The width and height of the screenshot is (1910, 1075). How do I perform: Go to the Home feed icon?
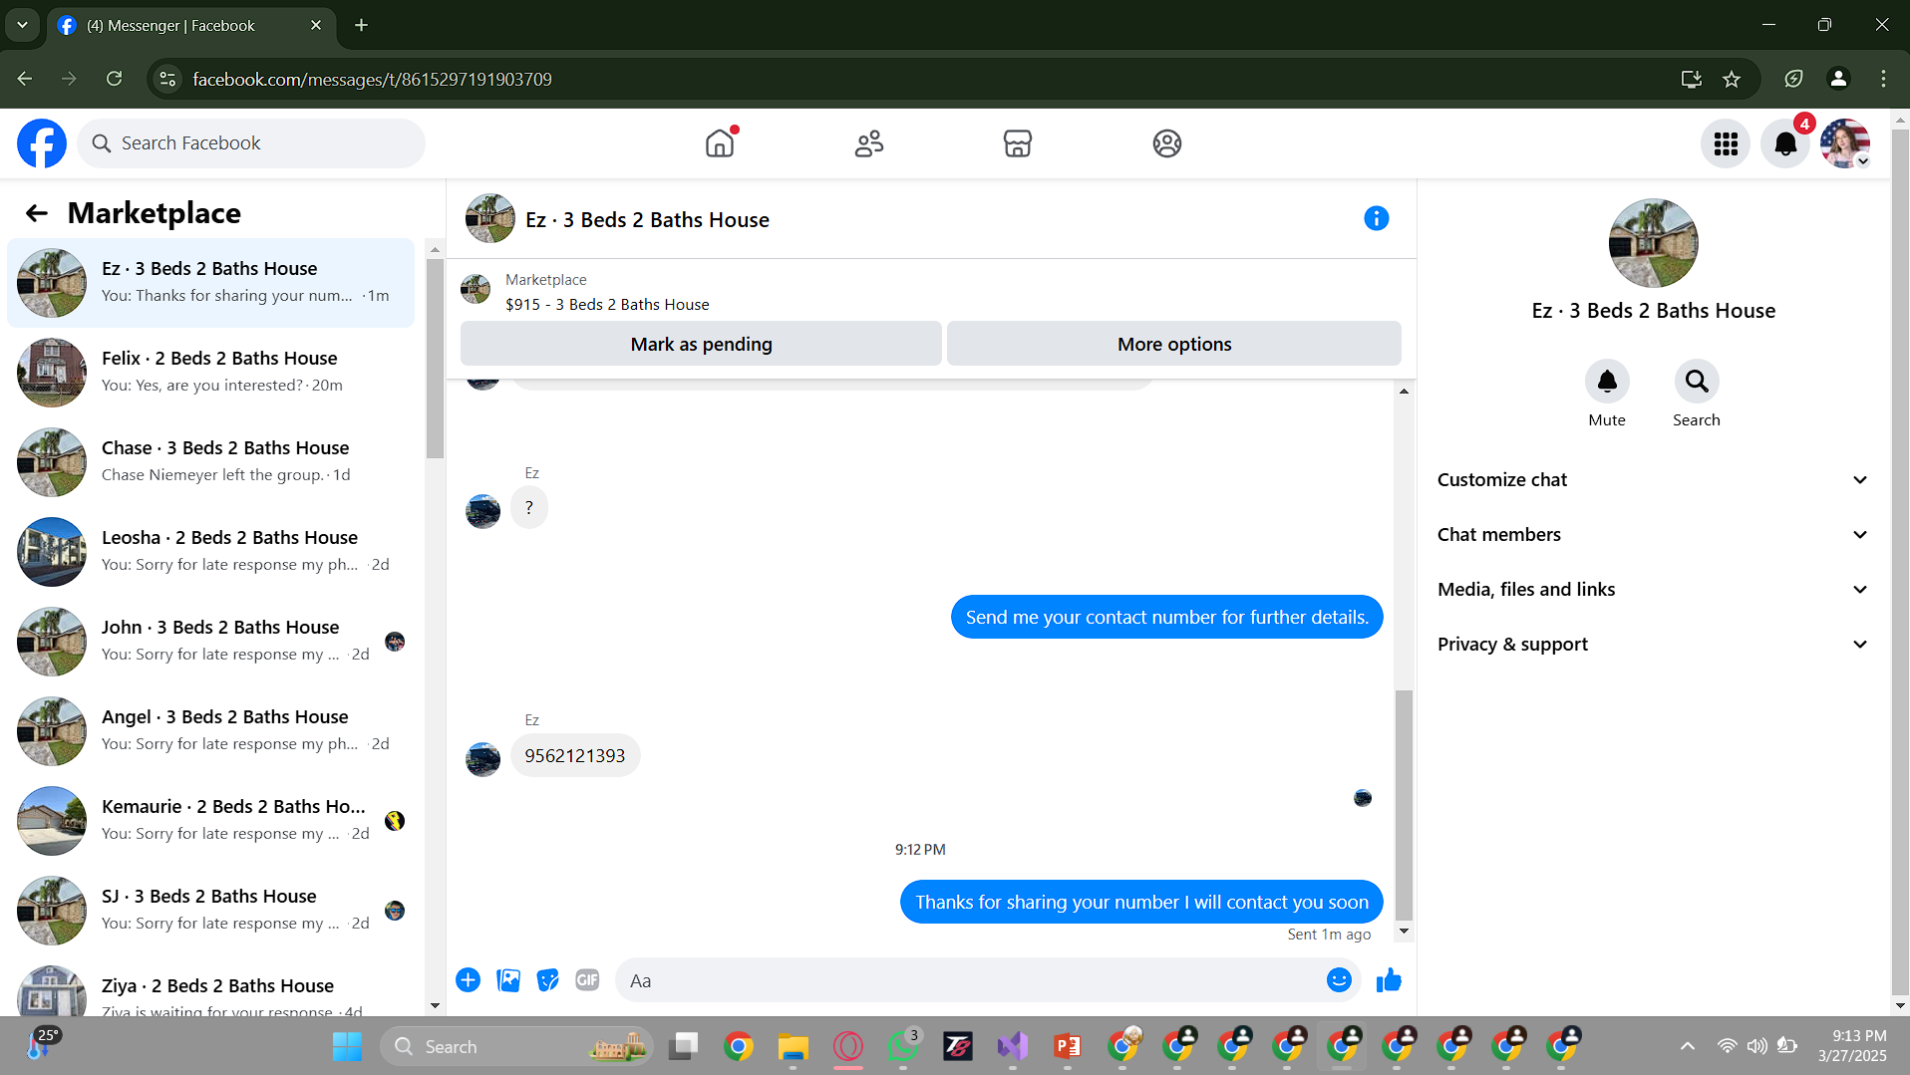[720, 143]
